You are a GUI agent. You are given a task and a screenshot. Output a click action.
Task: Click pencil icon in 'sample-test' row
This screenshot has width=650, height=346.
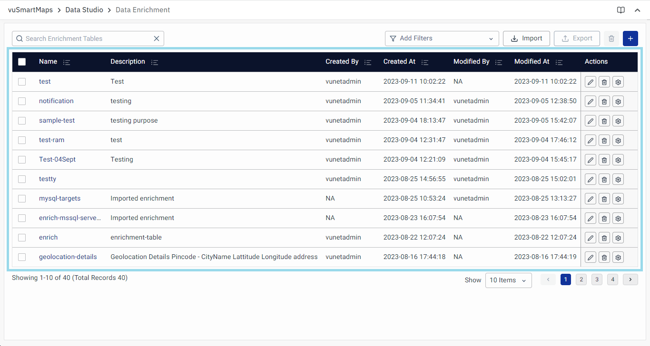[590, 121]
